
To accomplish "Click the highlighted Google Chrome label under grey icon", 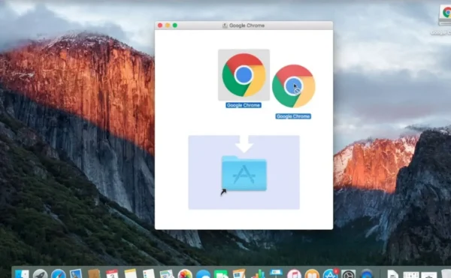I will click(x=244, y=105).
